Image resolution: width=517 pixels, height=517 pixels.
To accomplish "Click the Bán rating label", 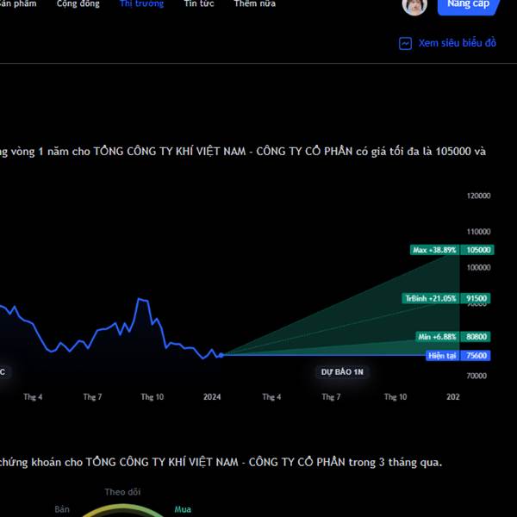I will tap(62, 509).
